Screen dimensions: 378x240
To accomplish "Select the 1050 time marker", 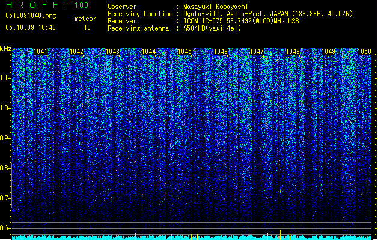I will pyautogui.click(x=365, y=52).
